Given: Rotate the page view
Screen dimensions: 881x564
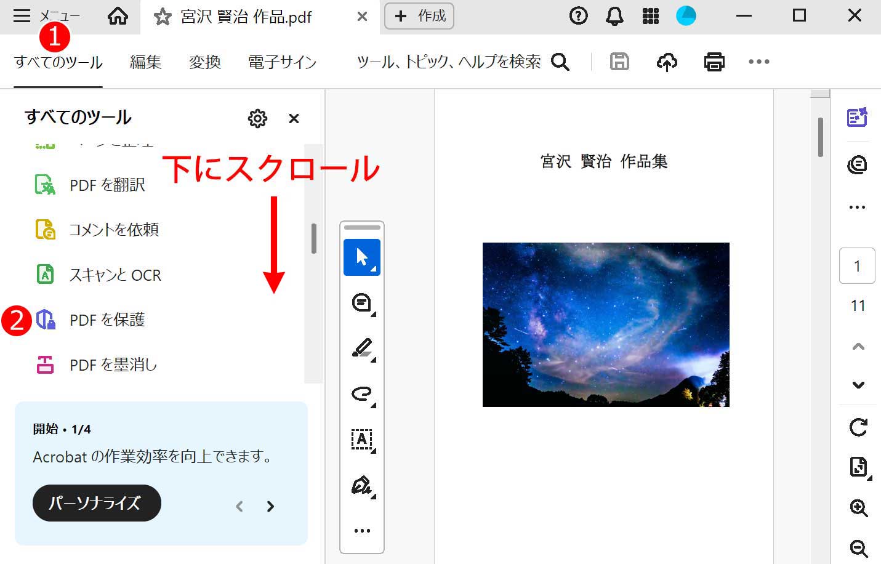Looking at the screenshot, I should point(858,427).
